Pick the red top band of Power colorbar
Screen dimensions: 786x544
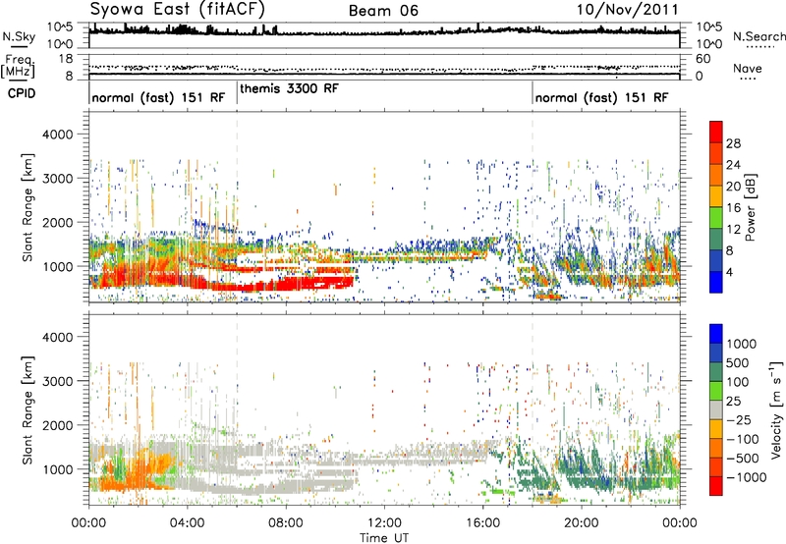click(716, 133)
